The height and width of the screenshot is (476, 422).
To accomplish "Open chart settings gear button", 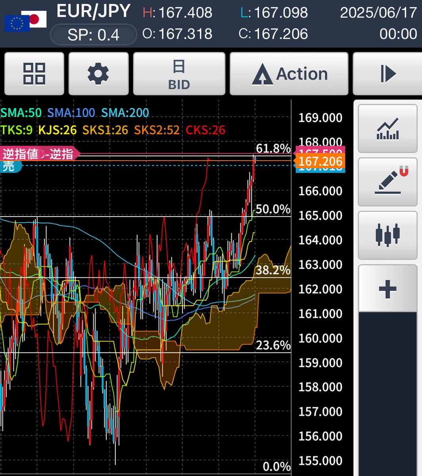I will click(98, 74).
